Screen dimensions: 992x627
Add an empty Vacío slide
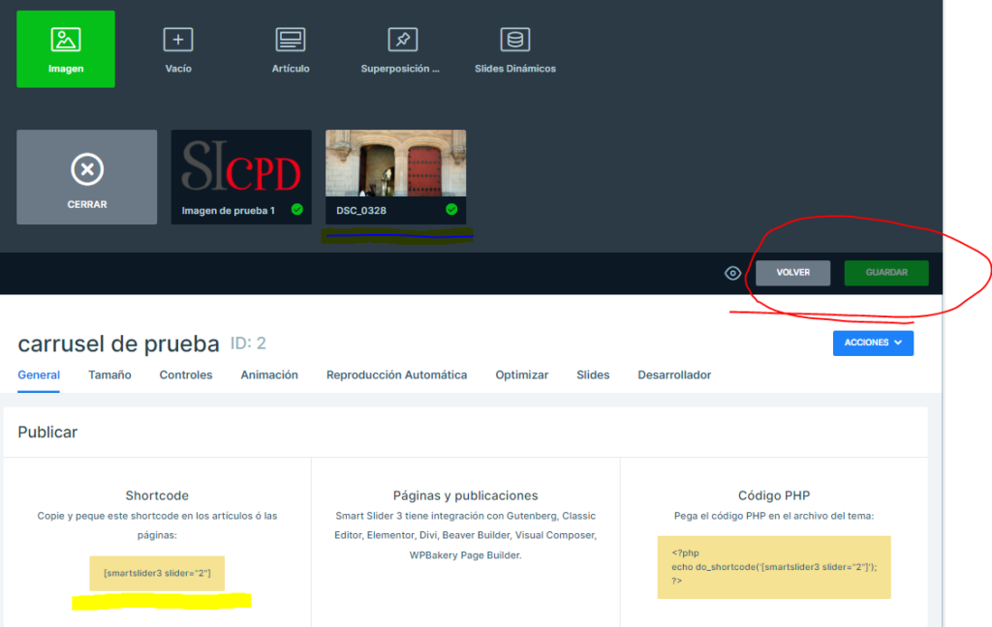point(178,40)
